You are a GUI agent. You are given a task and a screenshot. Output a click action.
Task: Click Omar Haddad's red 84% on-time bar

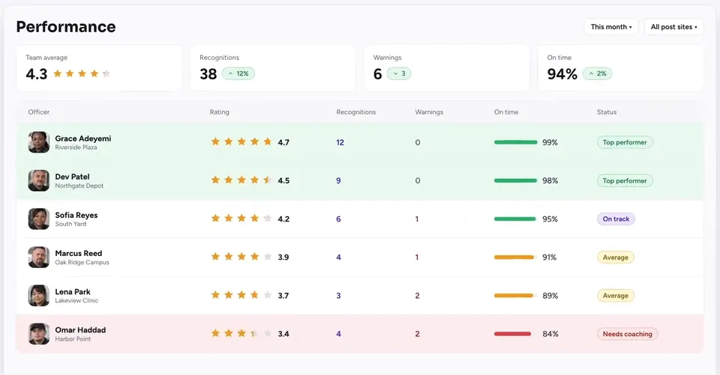[512, 334]
